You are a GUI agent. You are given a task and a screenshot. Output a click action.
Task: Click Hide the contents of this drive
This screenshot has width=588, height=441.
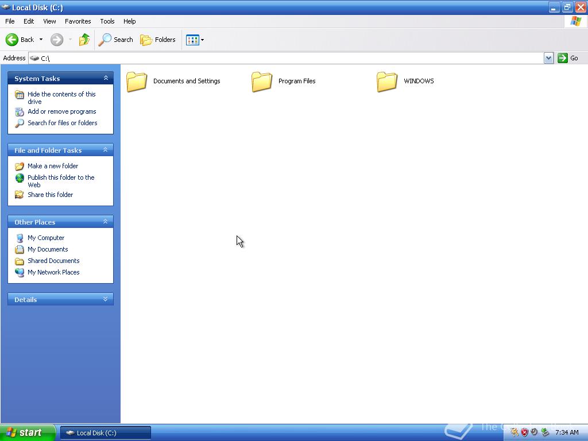61,98
